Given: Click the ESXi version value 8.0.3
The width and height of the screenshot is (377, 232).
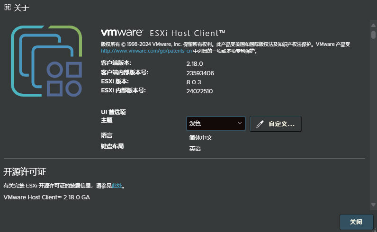Looking at the screenshot, I should (194, 82).
